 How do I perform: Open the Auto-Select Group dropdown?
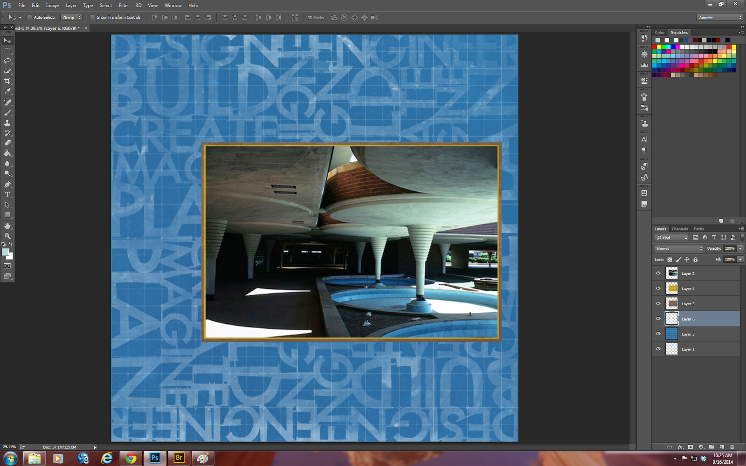(x=71, y=17)
